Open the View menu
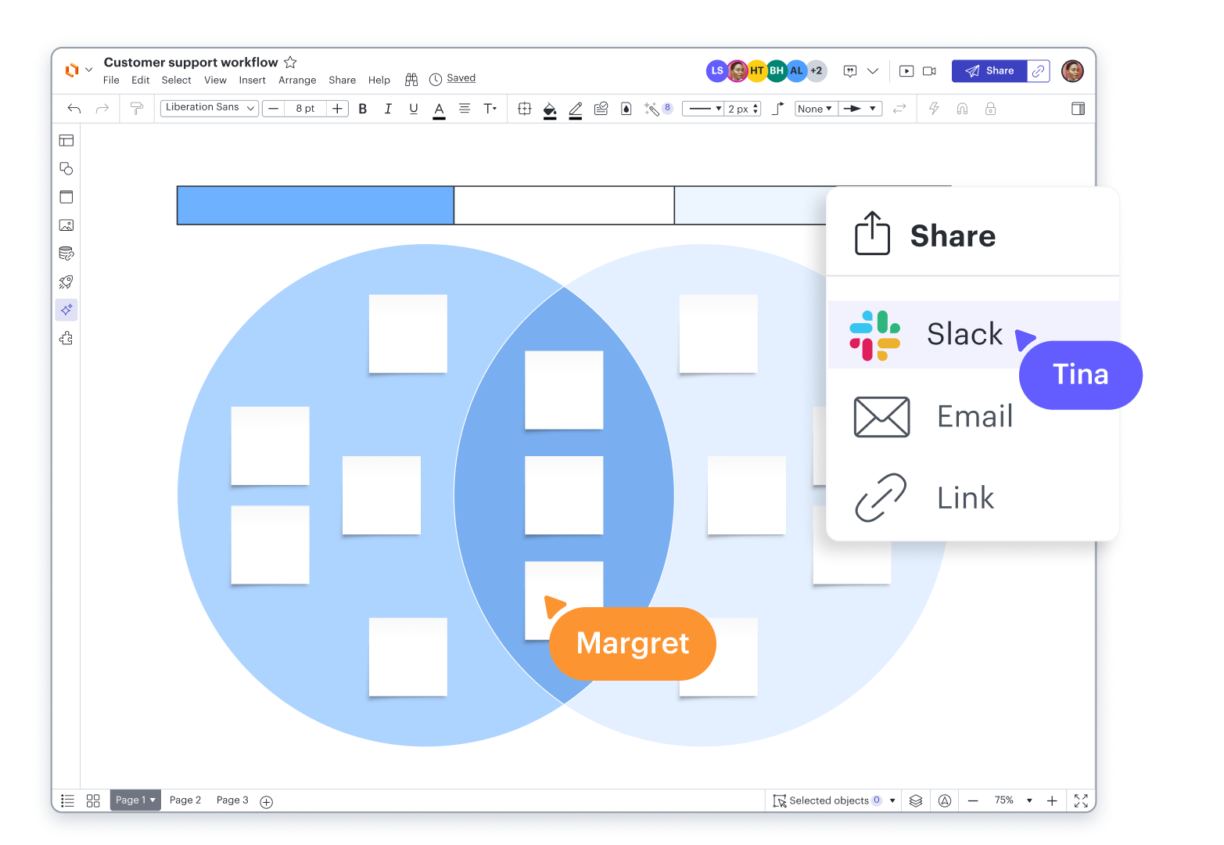This screenshot has width=1224, height=845. click(x=215, y=80)
